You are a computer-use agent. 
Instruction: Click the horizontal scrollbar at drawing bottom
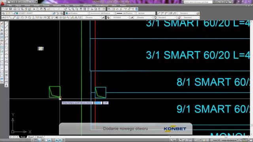click(210, 137)
